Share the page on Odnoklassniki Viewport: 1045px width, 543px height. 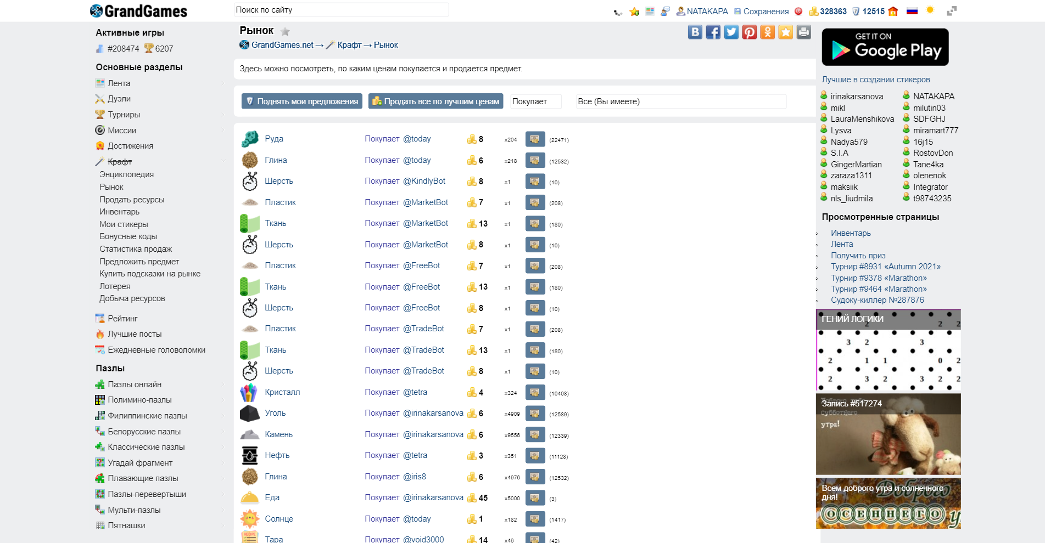pos(768,32)
